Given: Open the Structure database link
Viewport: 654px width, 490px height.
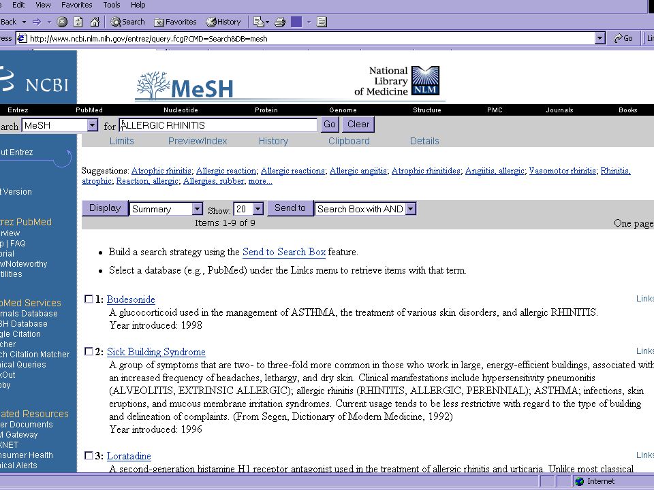Looking at the screenshot, I should coord(427,110).
